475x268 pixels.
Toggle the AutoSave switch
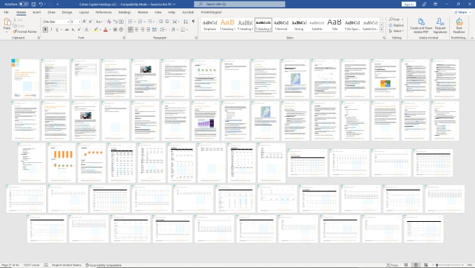click(x=24, y=4)
